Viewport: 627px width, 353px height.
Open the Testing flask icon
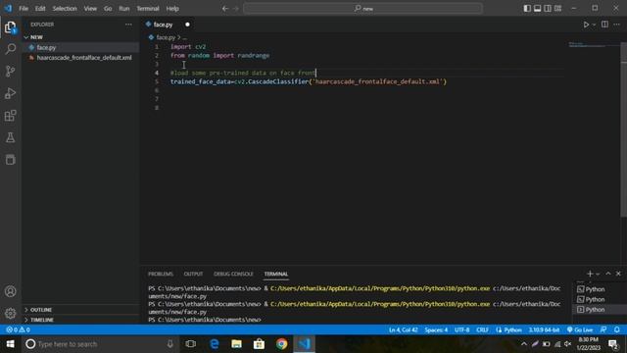[11, 137]
